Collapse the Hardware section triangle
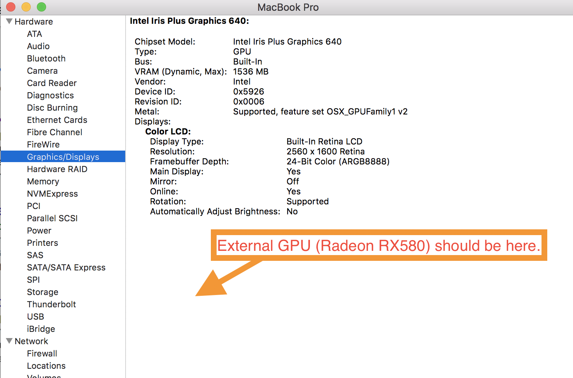573x378 pixels. pyautogui.click(x=10, y=22)
